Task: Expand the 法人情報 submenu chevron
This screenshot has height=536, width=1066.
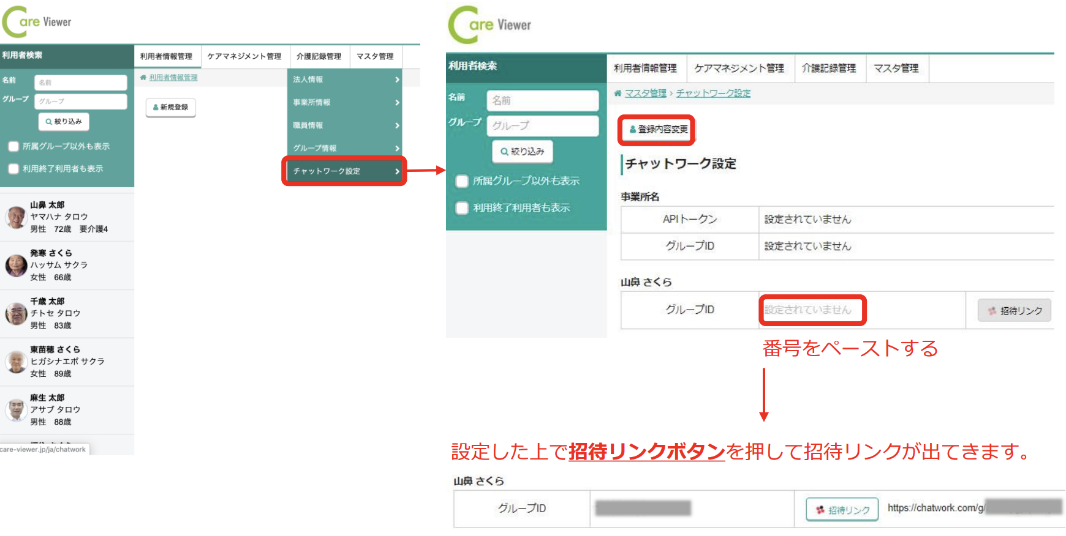Action: coord(397,80)
